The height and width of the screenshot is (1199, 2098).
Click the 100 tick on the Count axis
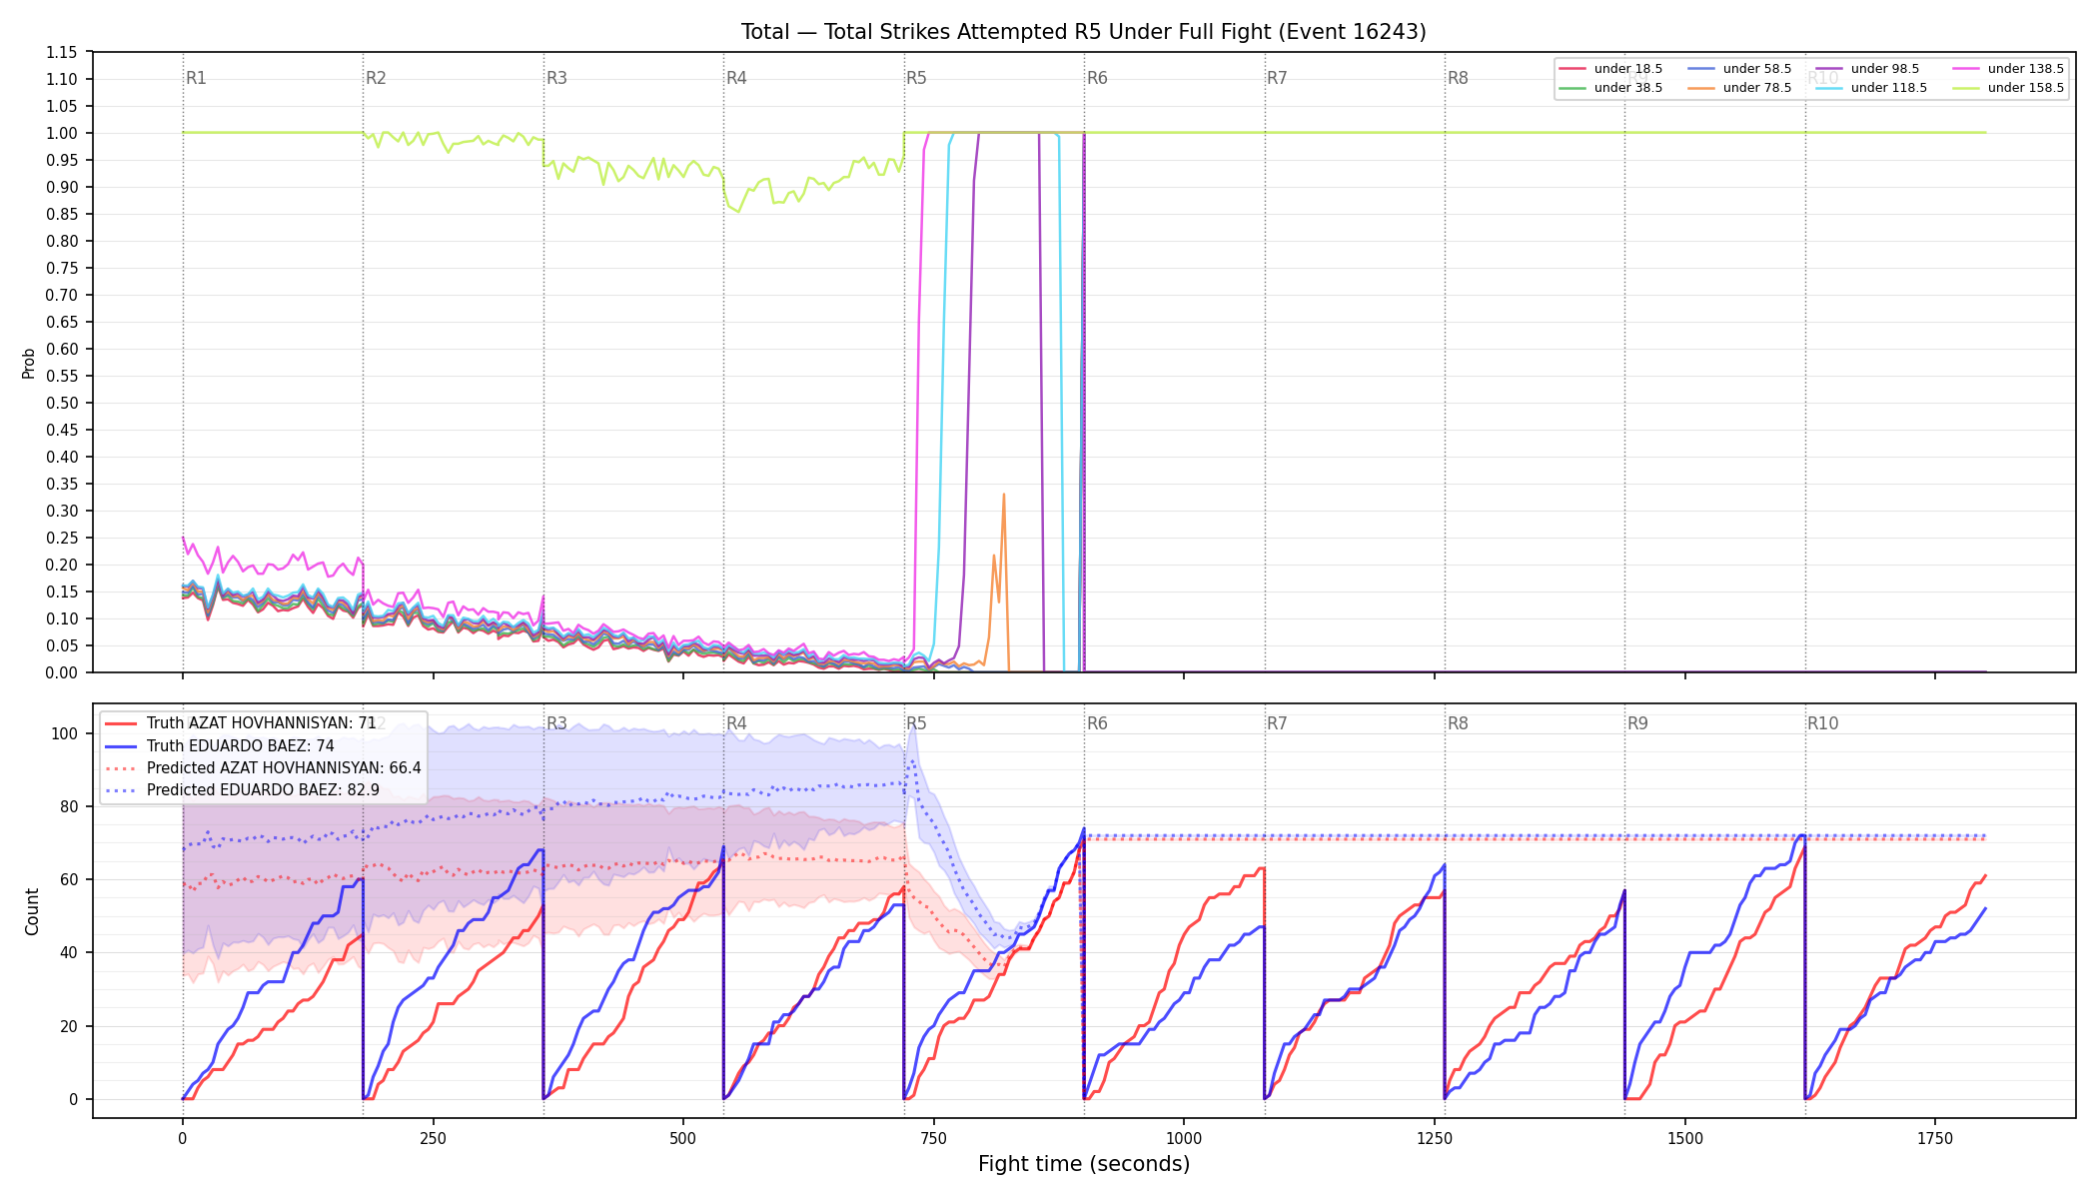click(x=65, y=733)
